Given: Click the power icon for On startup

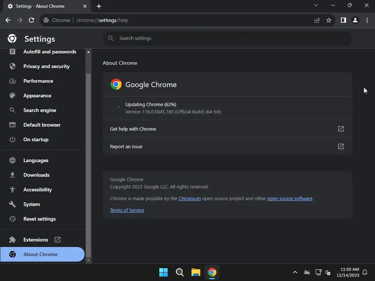Looking at the screenshot, I should coord(12,139).
